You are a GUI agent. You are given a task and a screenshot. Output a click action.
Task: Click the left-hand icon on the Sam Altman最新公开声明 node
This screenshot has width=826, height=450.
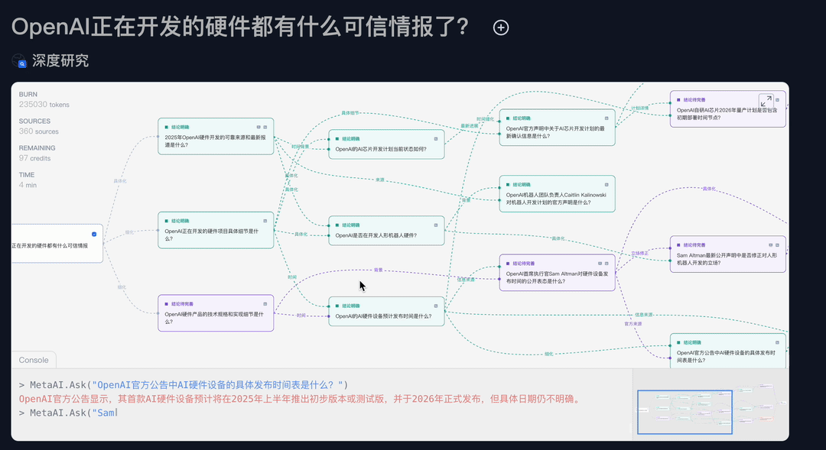coord(770,244)
